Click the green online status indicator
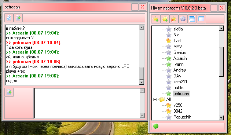Screen dimensions: 231x135 (156, 126)
